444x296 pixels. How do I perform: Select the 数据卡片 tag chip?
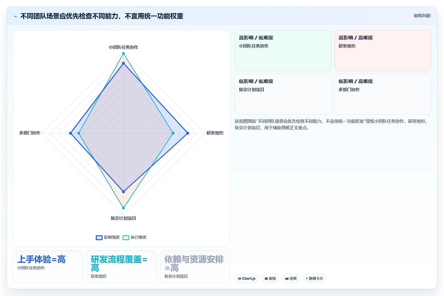pyautogui.click(x=314, y=278)
